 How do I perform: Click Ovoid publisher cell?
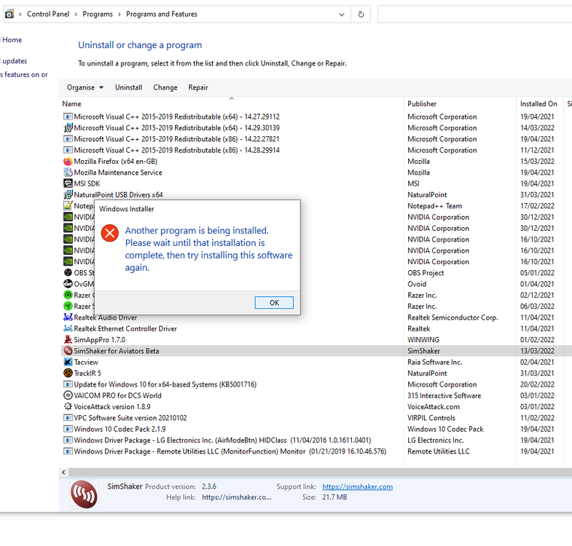click(417, 284)
